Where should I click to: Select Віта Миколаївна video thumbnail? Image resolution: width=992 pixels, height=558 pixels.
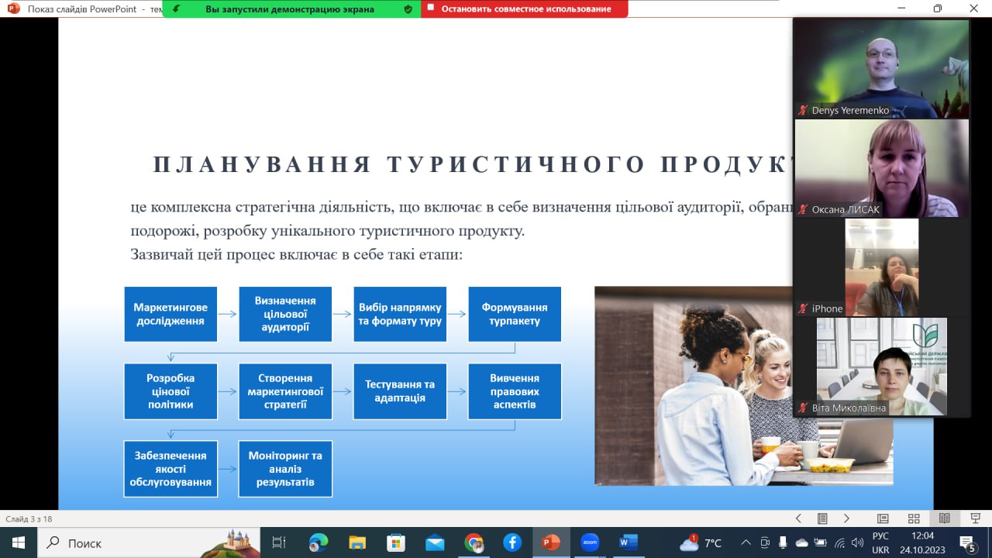coord(882,367)
